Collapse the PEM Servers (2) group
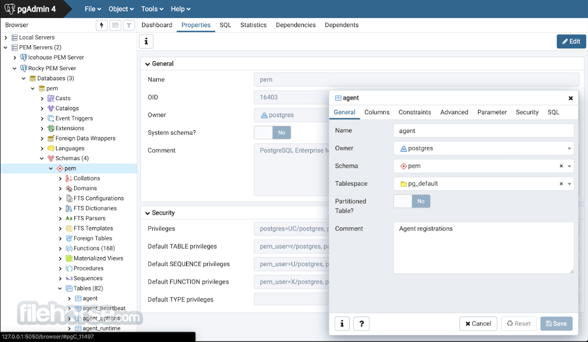The image size is (588, 342). pyautogui.click(x=6, y=48)
